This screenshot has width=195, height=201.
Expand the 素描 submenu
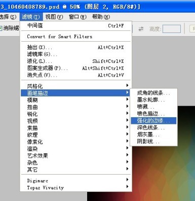click(75, 128)
